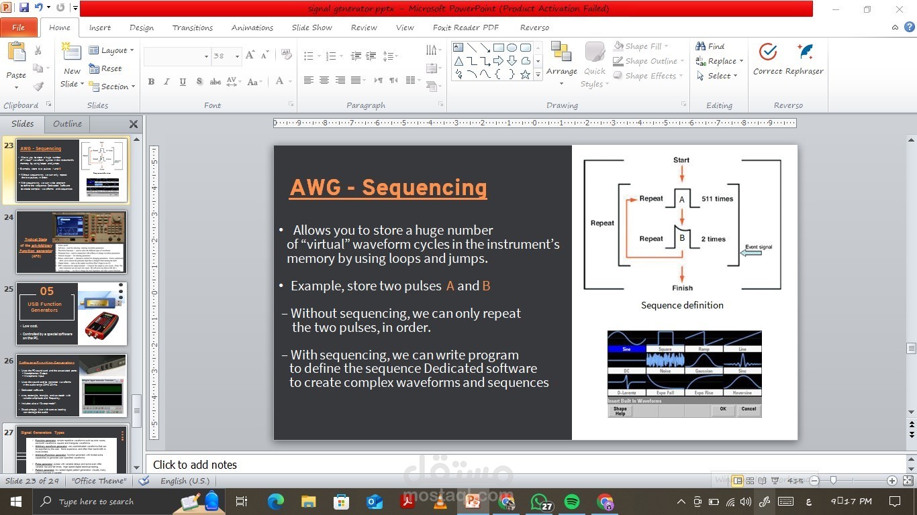Toggle Text Shadow formatting
The height and width of the screenshot is (515, 917).
click(199, 82)
